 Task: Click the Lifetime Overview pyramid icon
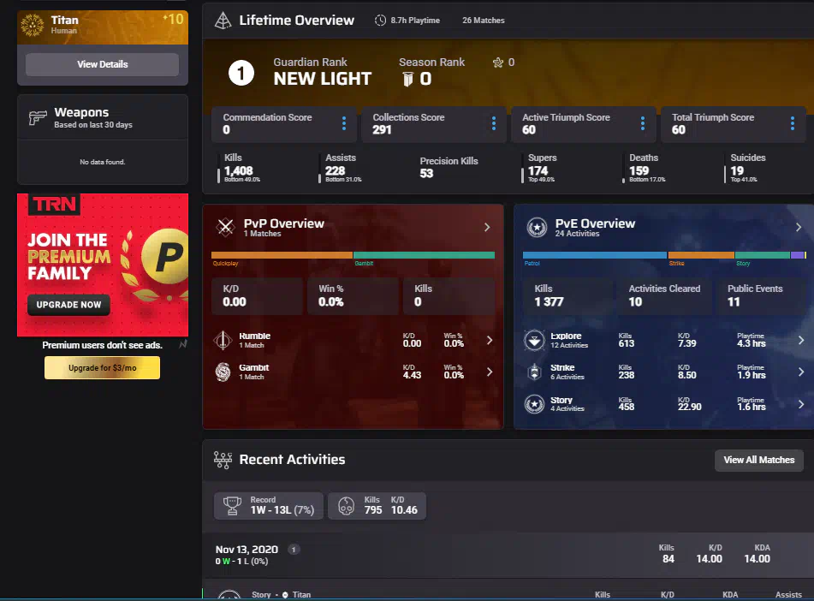pos(223,21)
